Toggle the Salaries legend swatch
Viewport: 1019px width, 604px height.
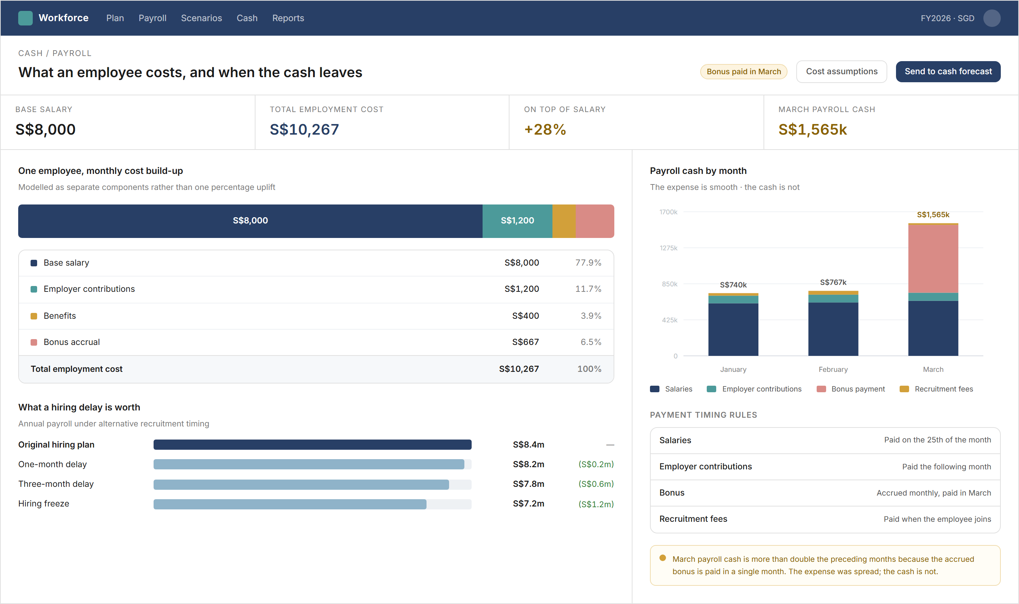(x=654, y=389)
